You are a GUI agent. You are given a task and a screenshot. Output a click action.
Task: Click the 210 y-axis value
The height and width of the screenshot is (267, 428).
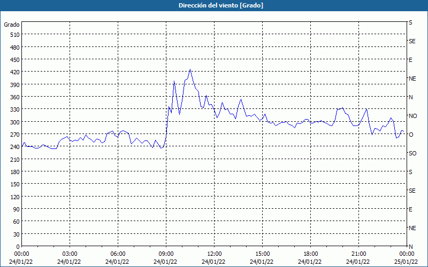click(15, 159)
